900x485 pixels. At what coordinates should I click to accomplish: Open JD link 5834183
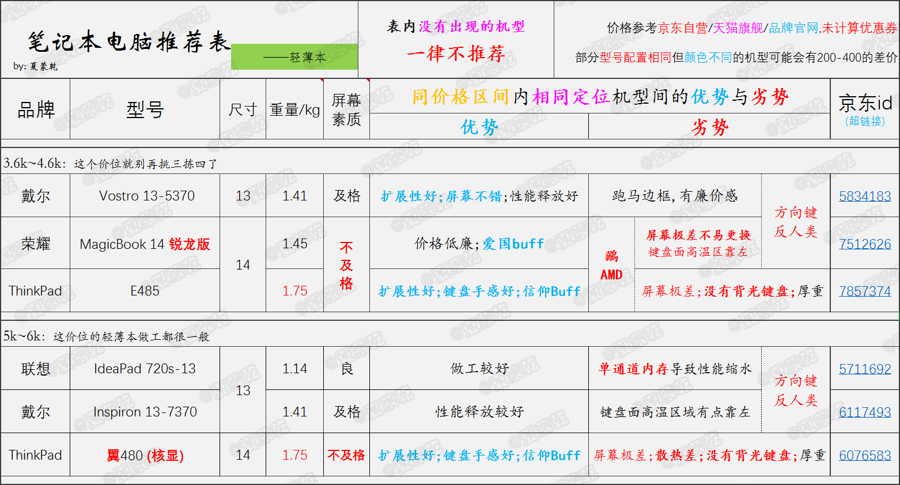click(865, 196)
